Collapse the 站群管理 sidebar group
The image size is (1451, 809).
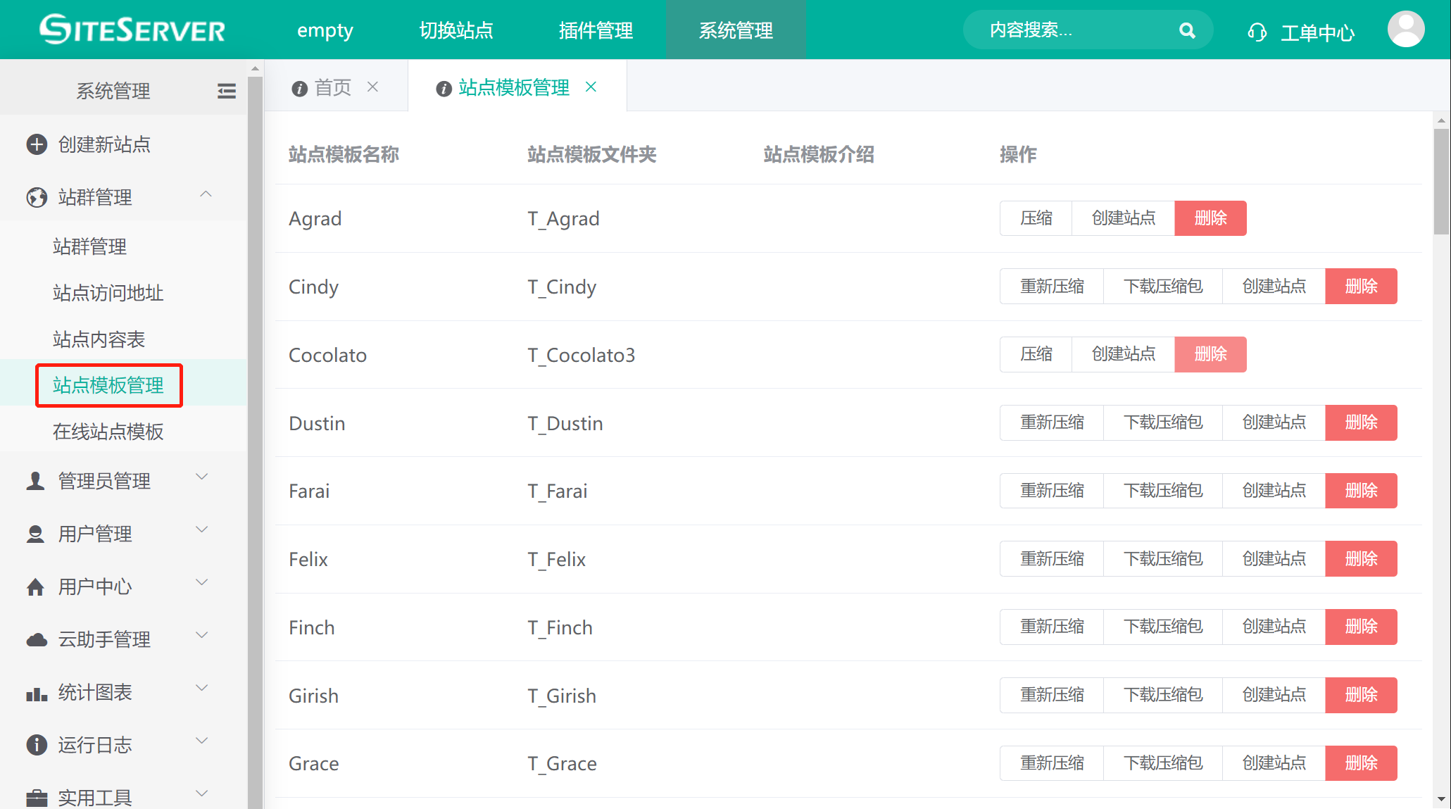point(206,195)
